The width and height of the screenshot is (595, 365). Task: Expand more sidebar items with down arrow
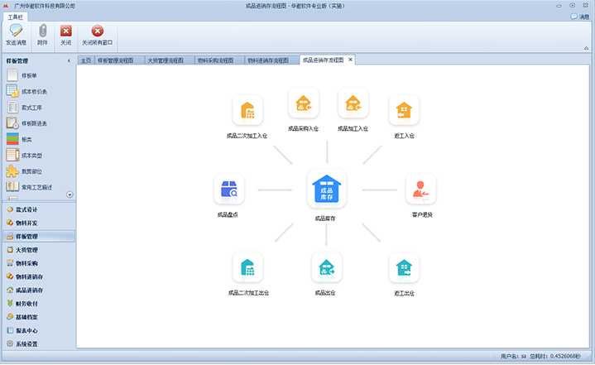(x=70, y=195)
